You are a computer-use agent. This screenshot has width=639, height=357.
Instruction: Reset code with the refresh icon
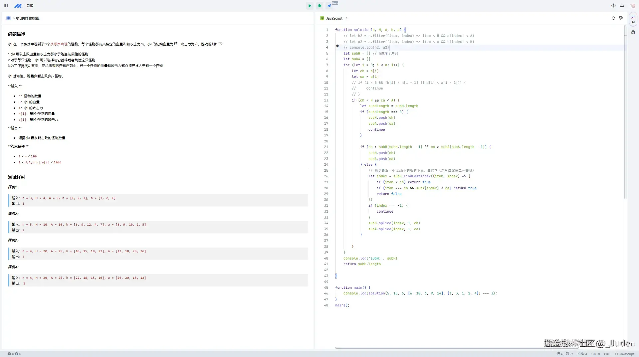613,18
